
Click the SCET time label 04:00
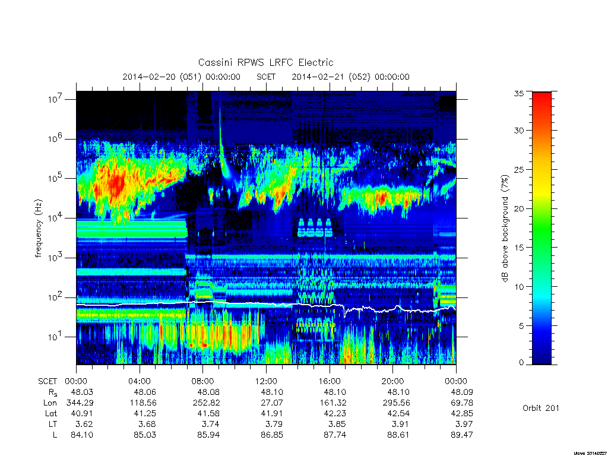point(139,381)
